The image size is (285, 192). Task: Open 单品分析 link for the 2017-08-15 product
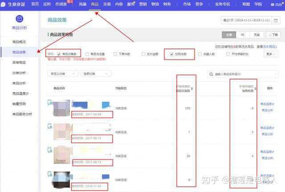[x=267, y=158]
